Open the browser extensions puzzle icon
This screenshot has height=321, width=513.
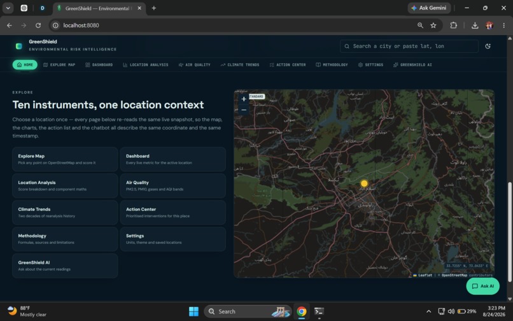(x=453, y=25)
